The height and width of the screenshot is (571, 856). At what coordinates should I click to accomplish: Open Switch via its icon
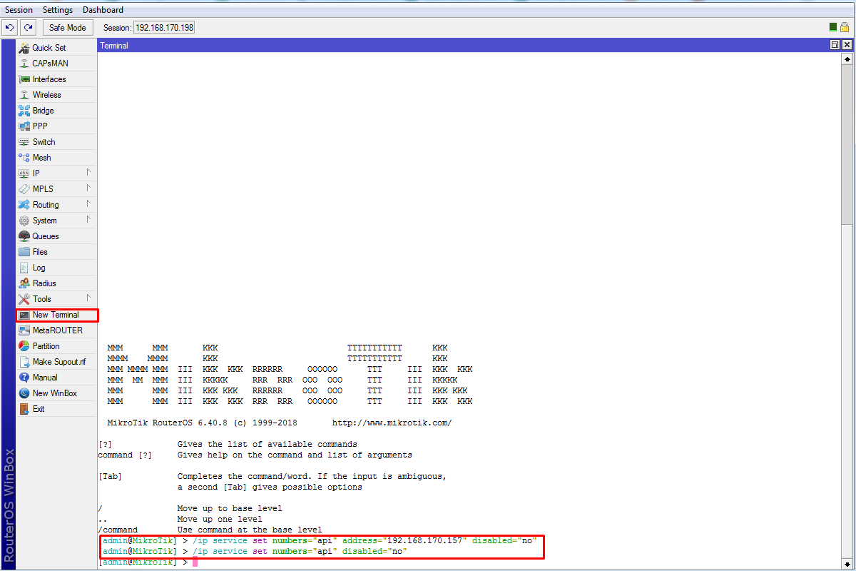[24, 142]
